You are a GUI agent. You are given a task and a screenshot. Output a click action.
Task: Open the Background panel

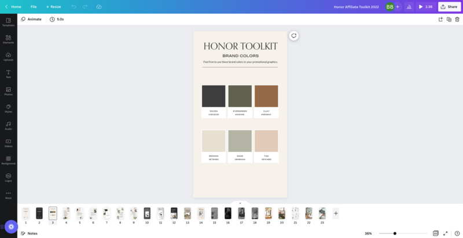(8, 161)
